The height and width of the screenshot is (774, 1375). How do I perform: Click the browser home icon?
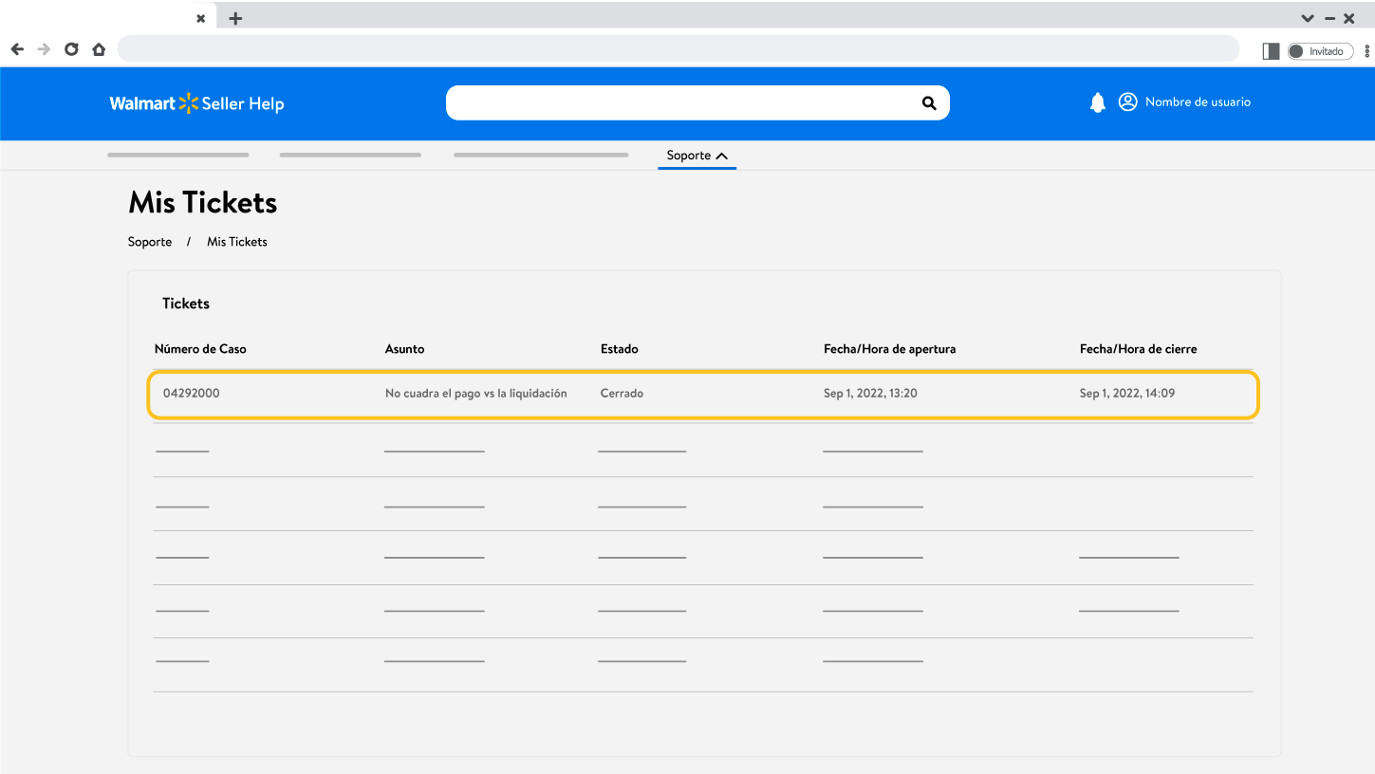99,49
